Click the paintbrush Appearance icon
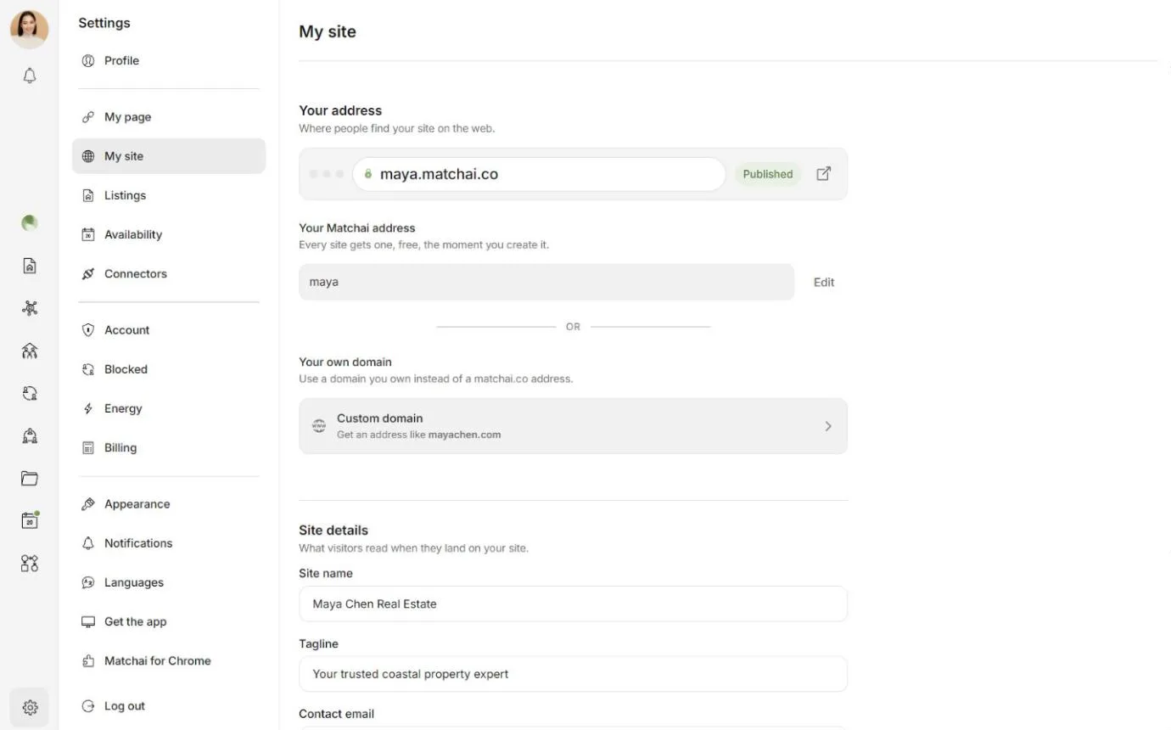Screen dimensions: 1171x730 tap(87, 504)
